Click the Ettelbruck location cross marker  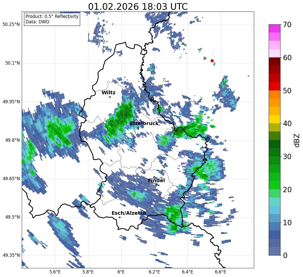[138, 128]
